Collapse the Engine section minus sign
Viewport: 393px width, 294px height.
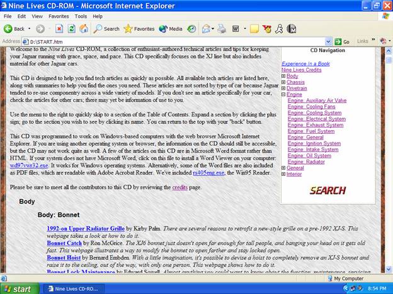(x=283, y=94)
